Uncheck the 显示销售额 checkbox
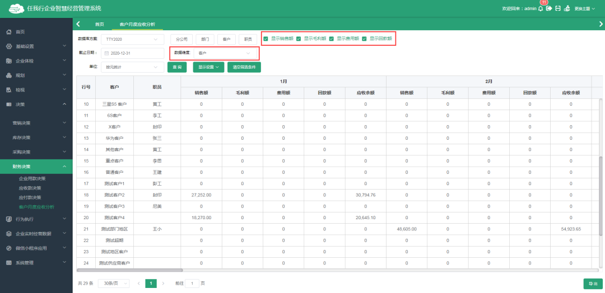 click(266, 39)
